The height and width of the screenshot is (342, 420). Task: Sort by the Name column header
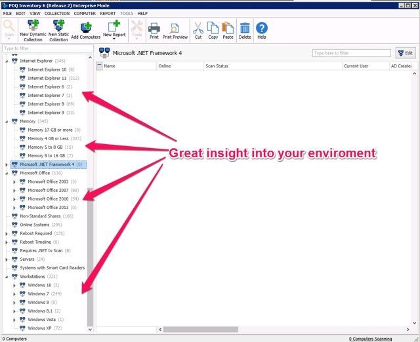click(129, 66)
